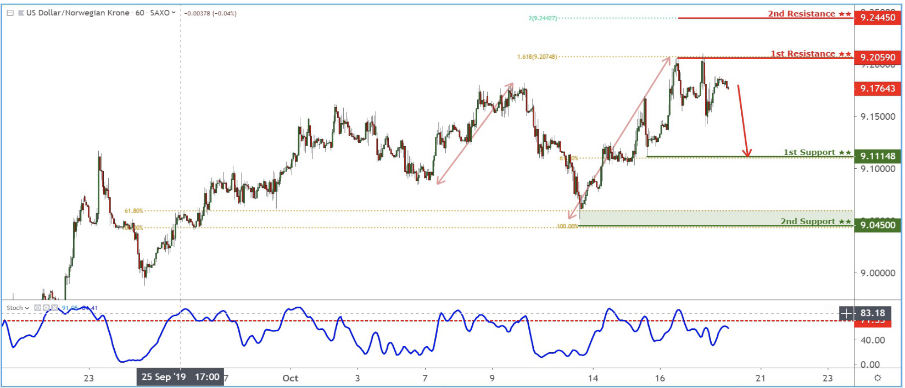Click the 14 date on the time axis

pos(593,378)
